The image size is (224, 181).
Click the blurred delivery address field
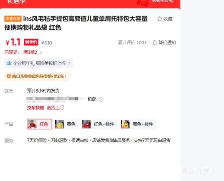coord(55,99)
